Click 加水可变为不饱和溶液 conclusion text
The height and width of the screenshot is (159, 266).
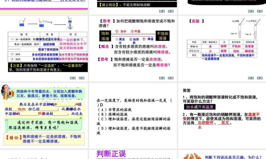pyautogui.click(x=73, y=55)
